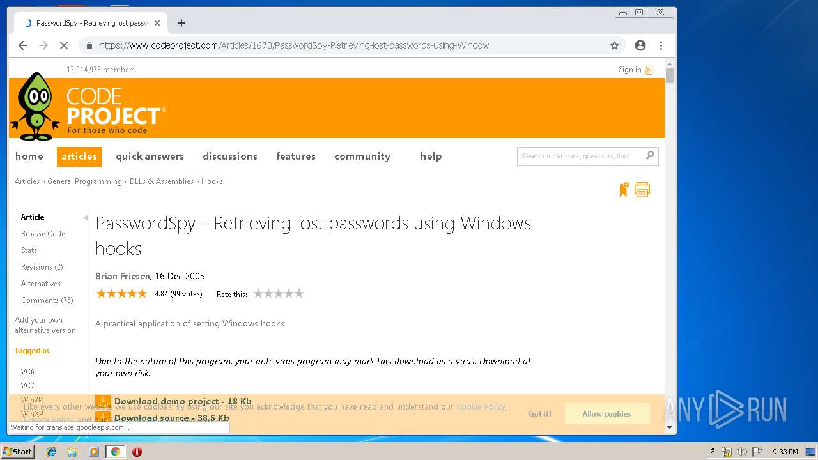Open the media player taskbar icon
The height and width of the screenshot is (460, 818).
[x=94, y=452]
